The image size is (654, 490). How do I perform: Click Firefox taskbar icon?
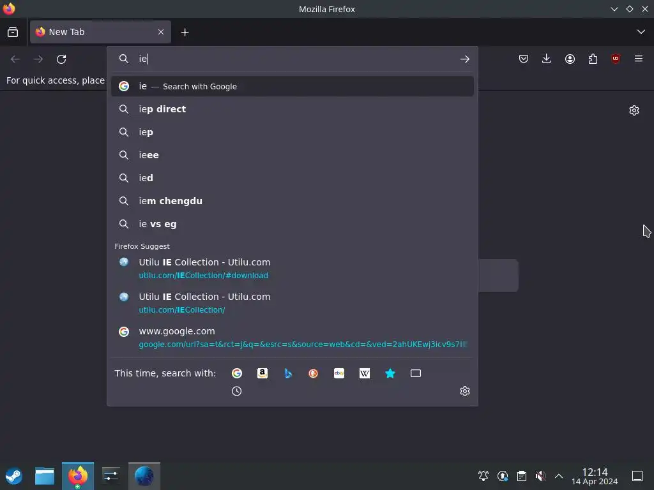(78, 476)
